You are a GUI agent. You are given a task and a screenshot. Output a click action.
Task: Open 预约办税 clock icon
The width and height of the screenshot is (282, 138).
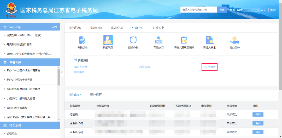tap(133, 40)
